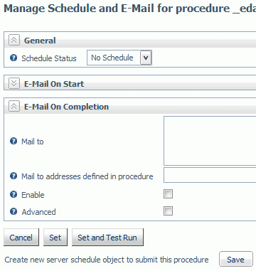
Task: Click the General section header title
Action: click(x=40, y=41)
